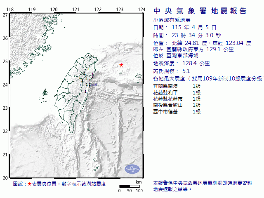Click the latitude axis label 25
264x198 pixels.
point(5,61)
